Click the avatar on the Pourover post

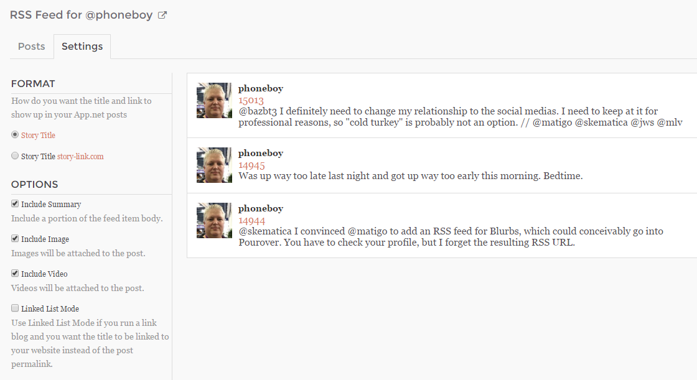214,221
